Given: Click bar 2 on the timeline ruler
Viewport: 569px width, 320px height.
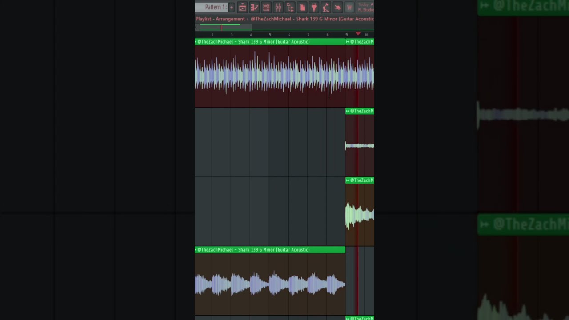Looking at the screenshot, I should (x=212, y=35).
